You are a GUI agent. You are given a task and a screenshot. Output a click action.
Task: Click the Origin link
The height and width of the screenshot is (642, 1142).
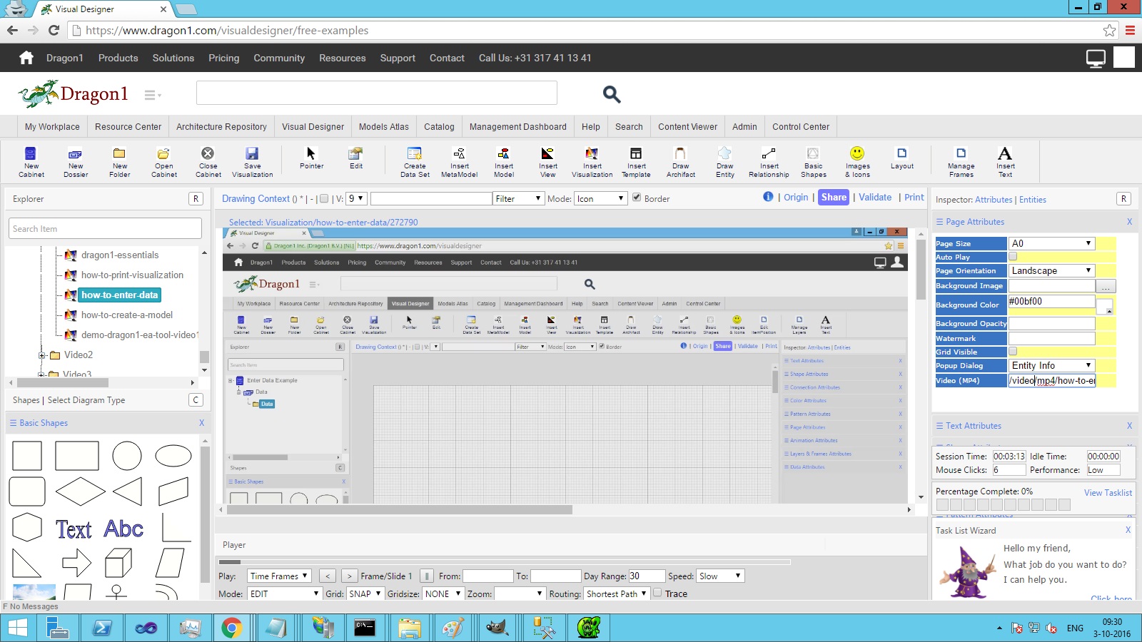(x=796, y=197)
